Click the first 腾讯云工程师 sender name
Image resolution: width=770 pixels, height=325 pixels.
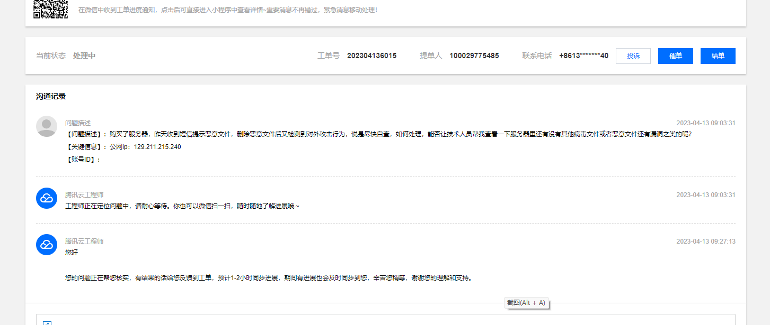pyautogui.click(x=84, y=195)
